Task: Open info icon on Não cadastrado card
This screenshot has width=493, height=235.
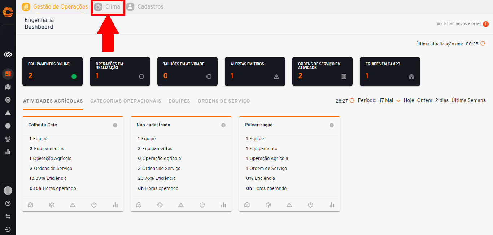Action: [x=223, y=125]
